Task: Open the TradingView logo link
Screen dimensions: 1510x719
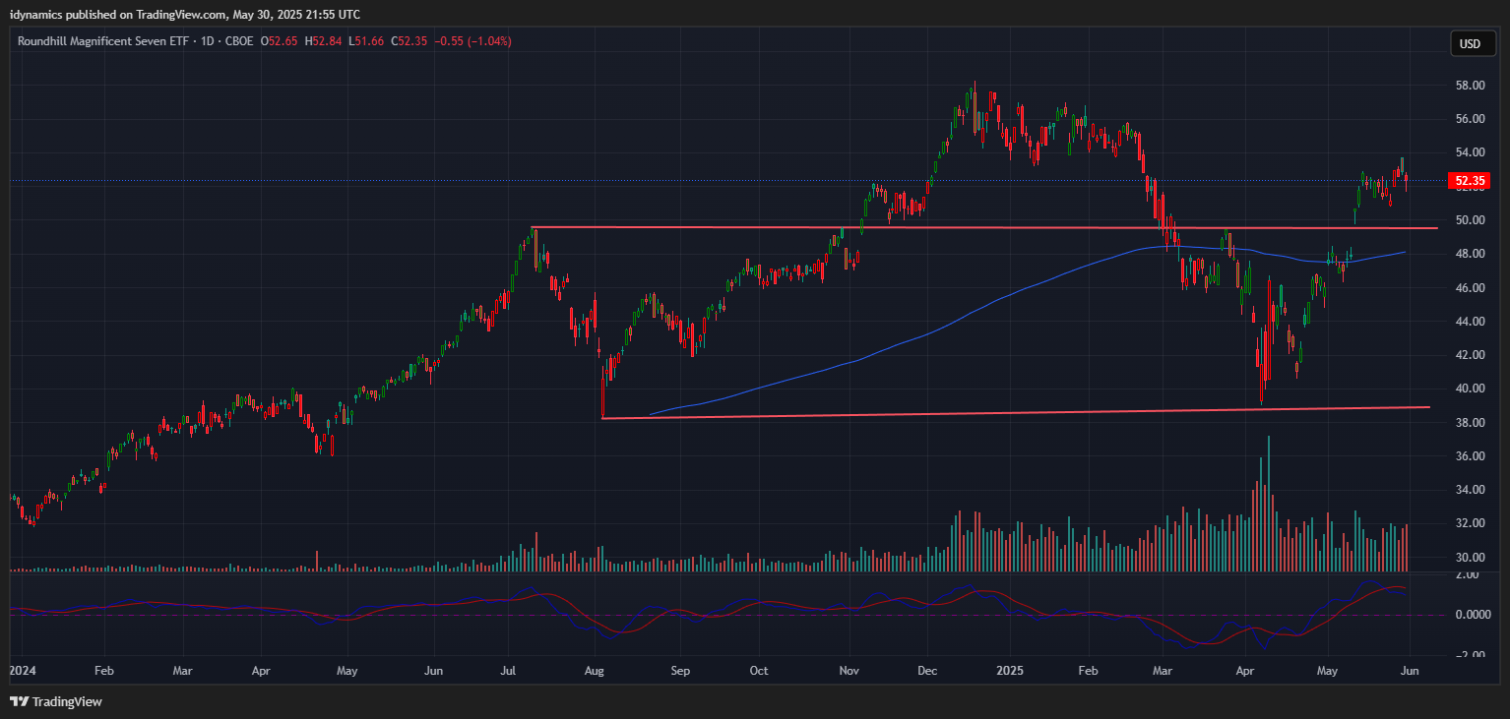Action: [x=56, y=702]
